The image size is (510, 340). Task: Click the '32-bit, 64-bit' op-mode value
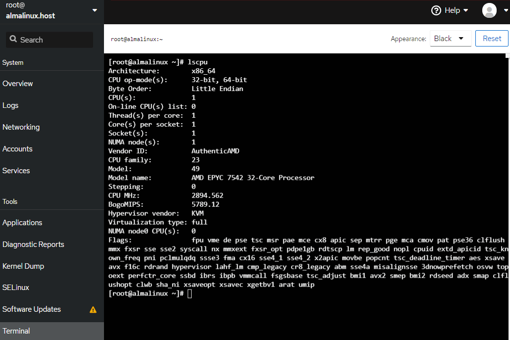click(x=219, y=80)
